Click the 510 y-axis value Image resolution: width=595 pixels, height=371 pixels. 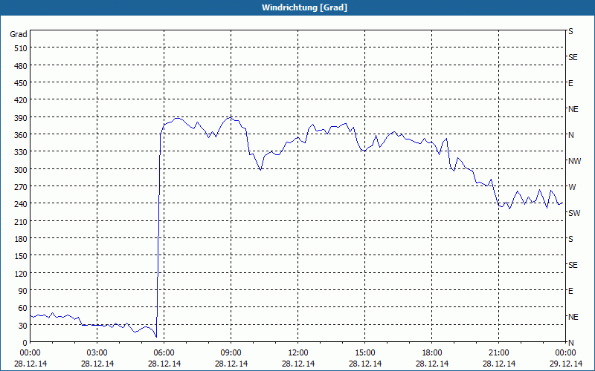[21, 48]
